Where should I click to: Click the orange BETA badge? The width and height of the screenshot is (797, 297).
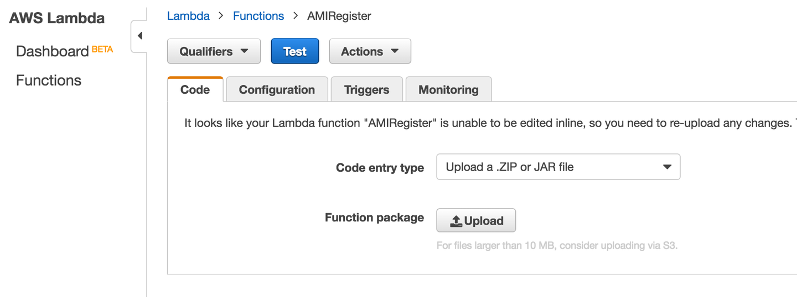(x=102, y=49)
